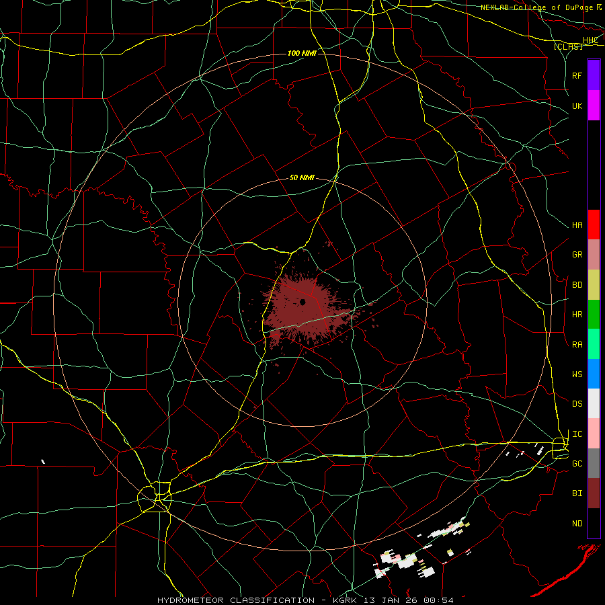Click the KGRK radar site identifier

(x=346, y=600)
